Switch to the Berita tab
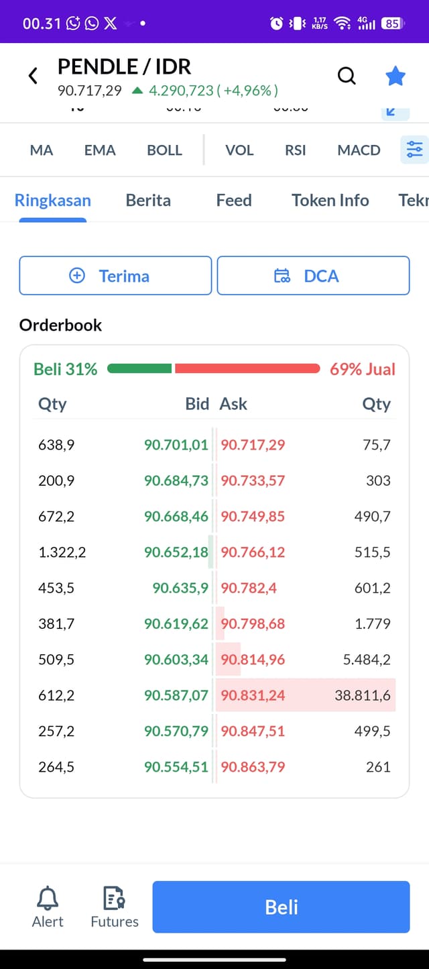Image resolution: width=429 pixels, height=969 pixels. point(148,200)
